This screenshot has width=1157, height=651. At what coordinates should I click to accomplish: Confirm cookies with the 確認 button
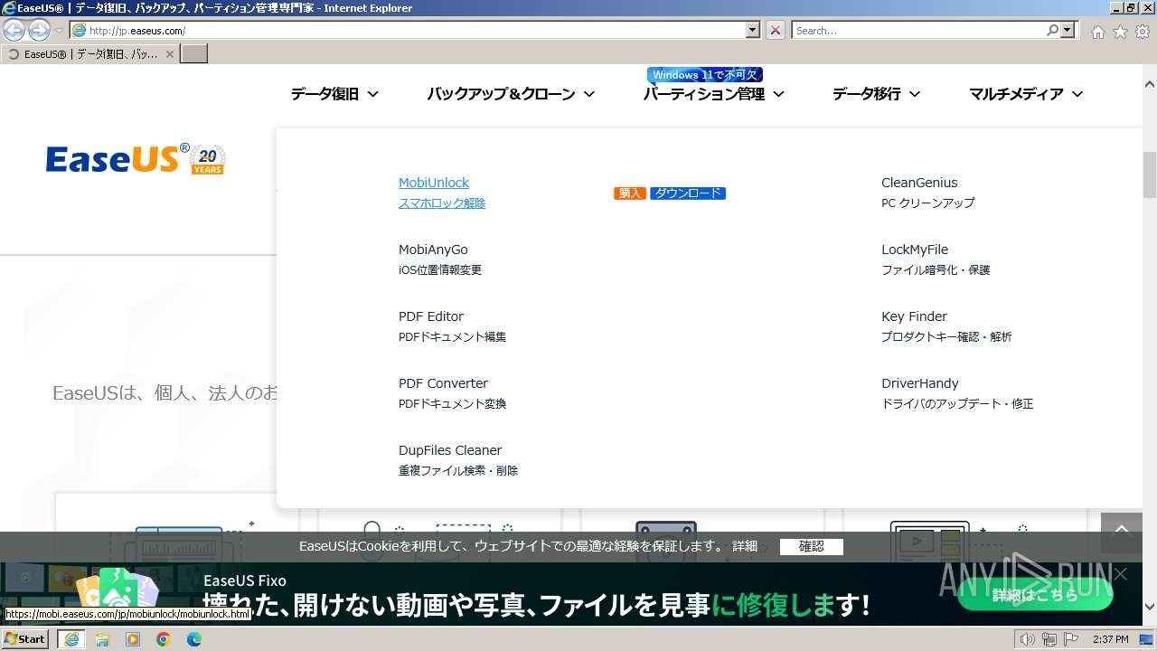pyautogui.click(x=811, y=546)
